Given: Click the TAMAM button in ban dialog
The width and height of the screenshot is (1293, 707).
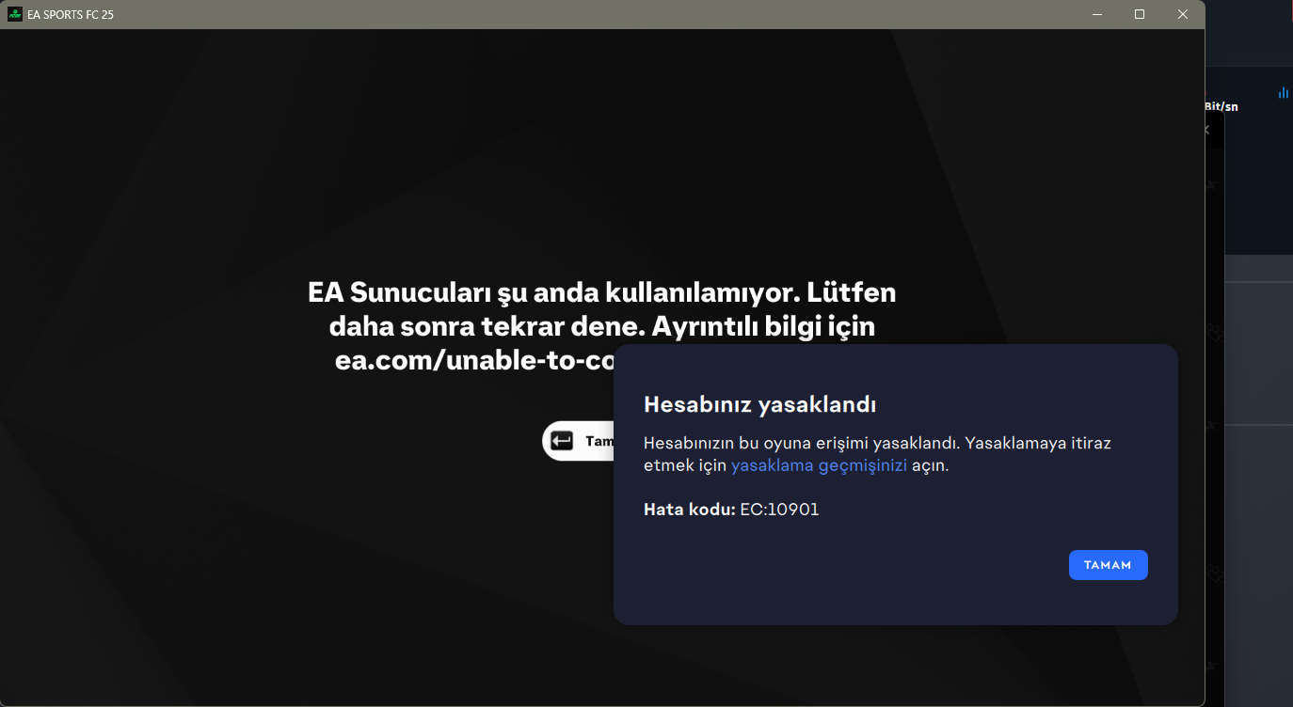Looking at the screenshot, I should pos(1108,565).
